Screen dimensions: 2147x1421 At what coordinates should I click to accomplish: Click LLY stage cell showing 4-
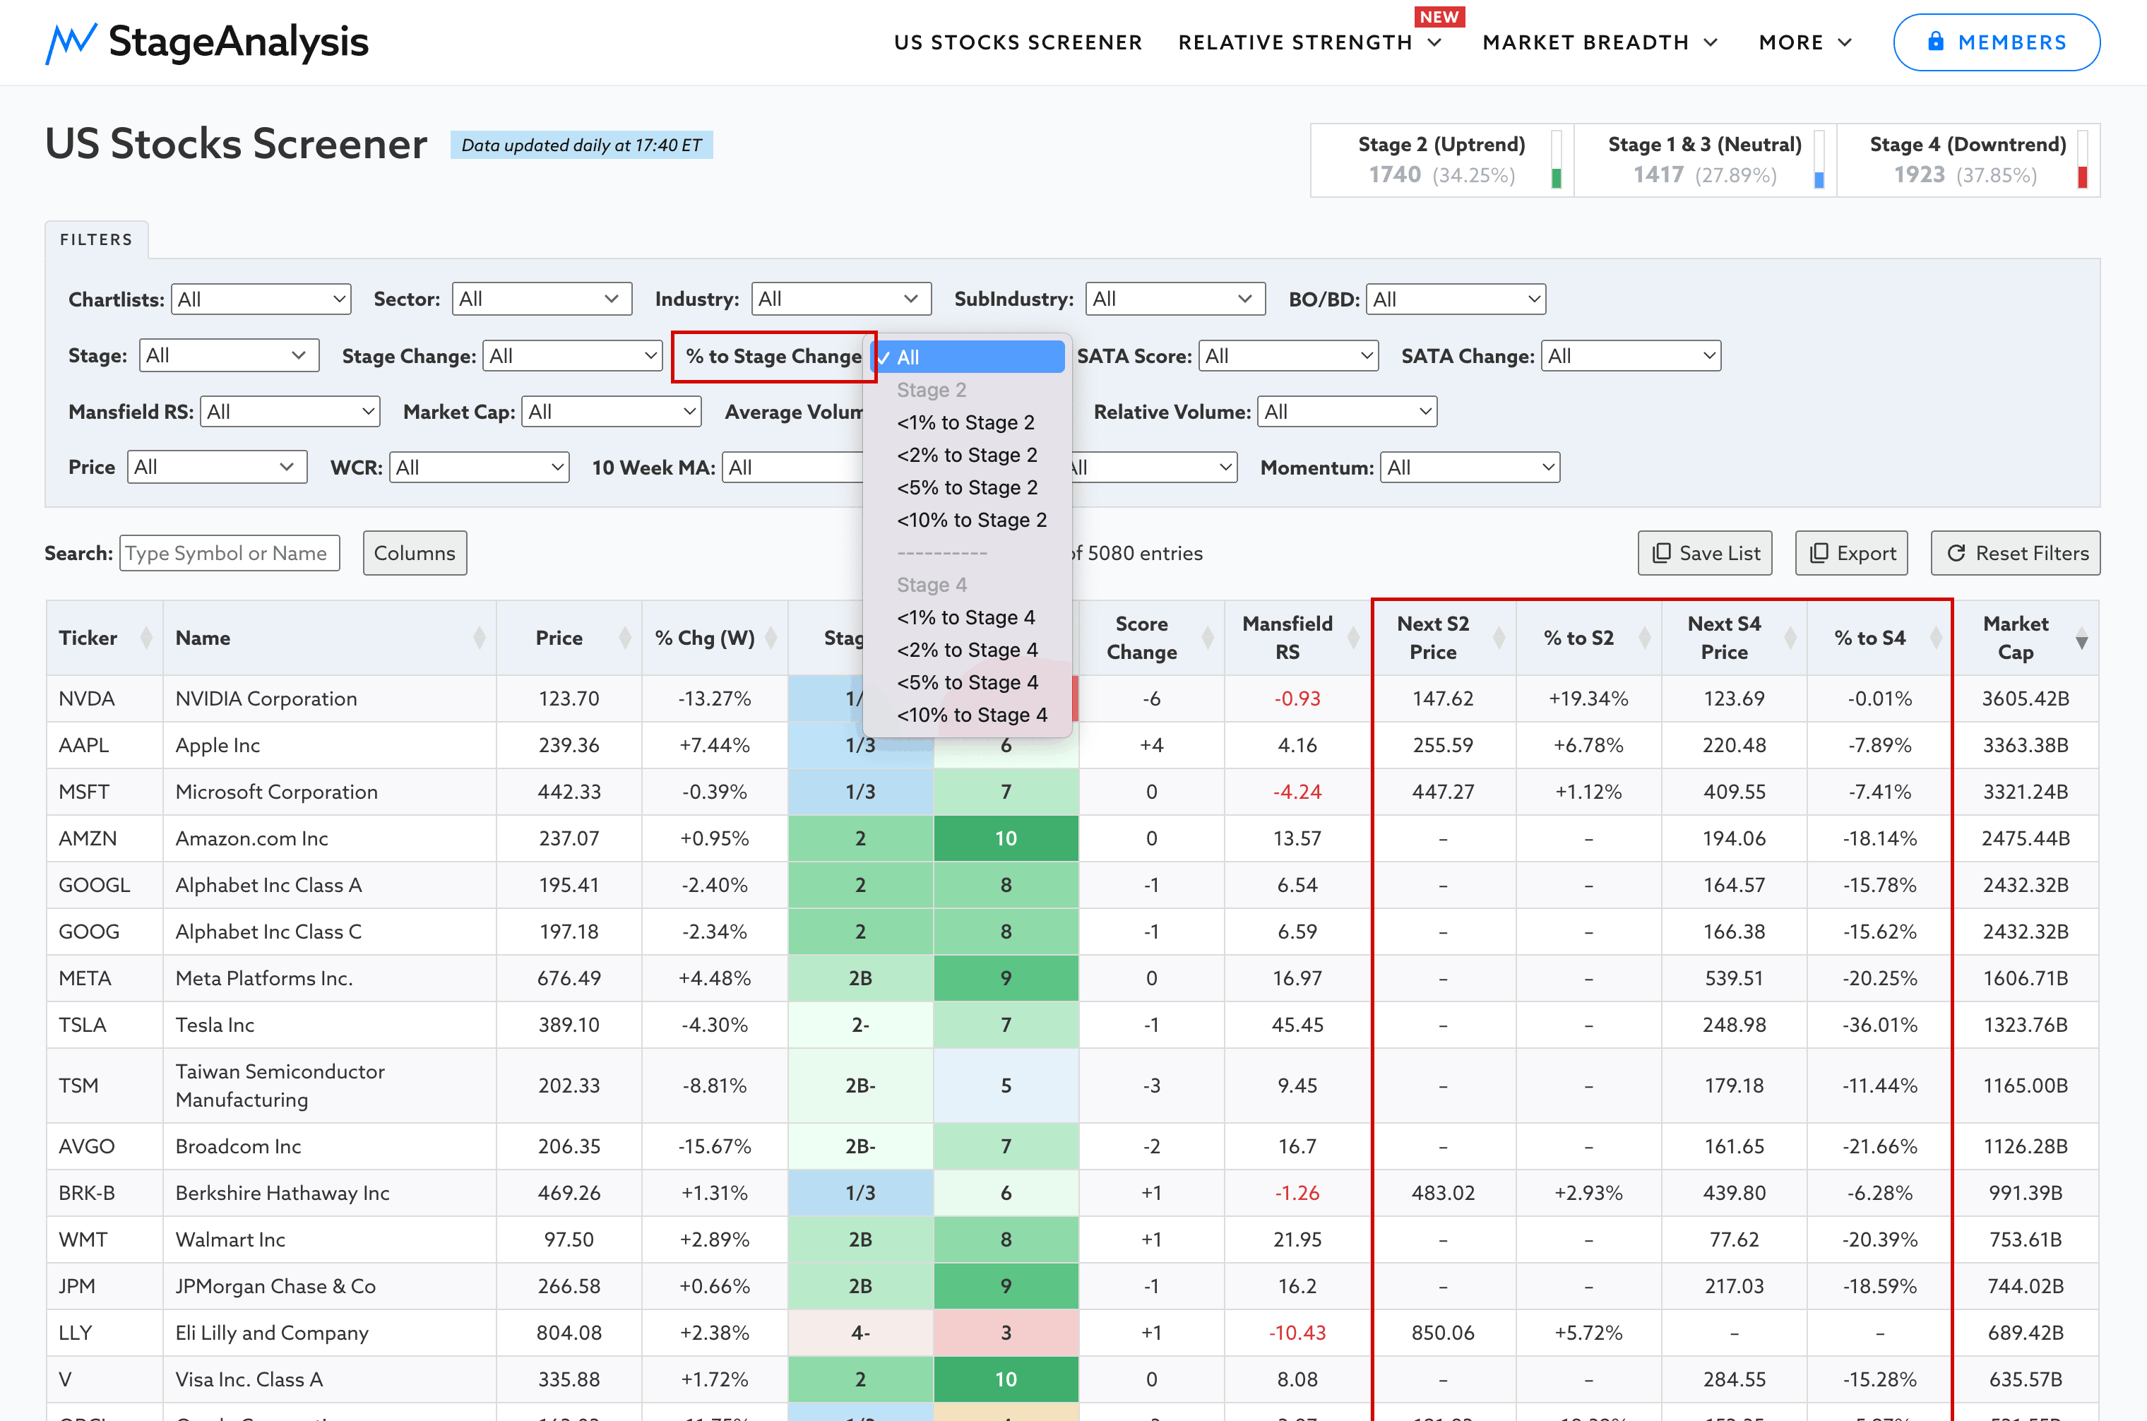coord(860,1333)
